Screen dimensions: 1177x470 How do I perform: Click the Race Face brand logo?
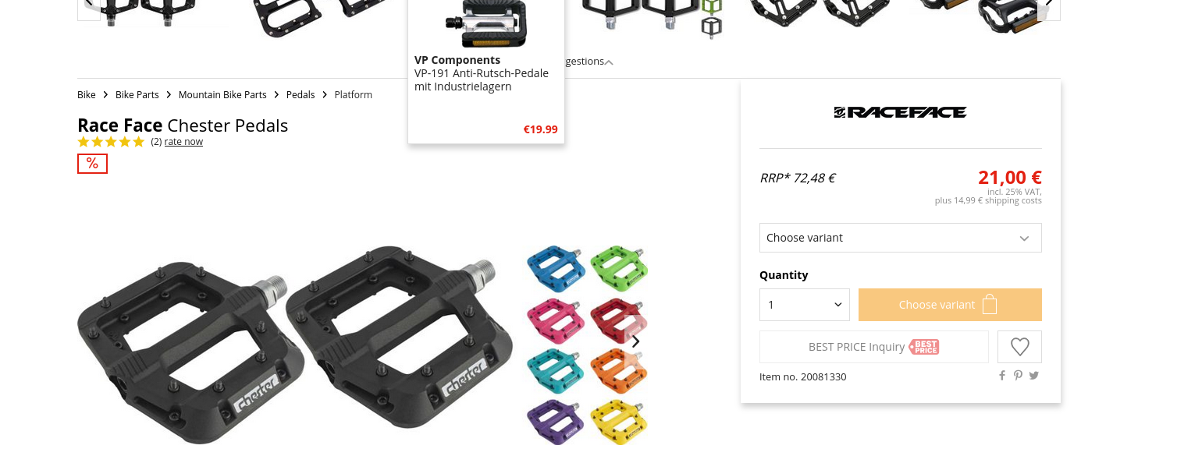[x=900, y=112]
